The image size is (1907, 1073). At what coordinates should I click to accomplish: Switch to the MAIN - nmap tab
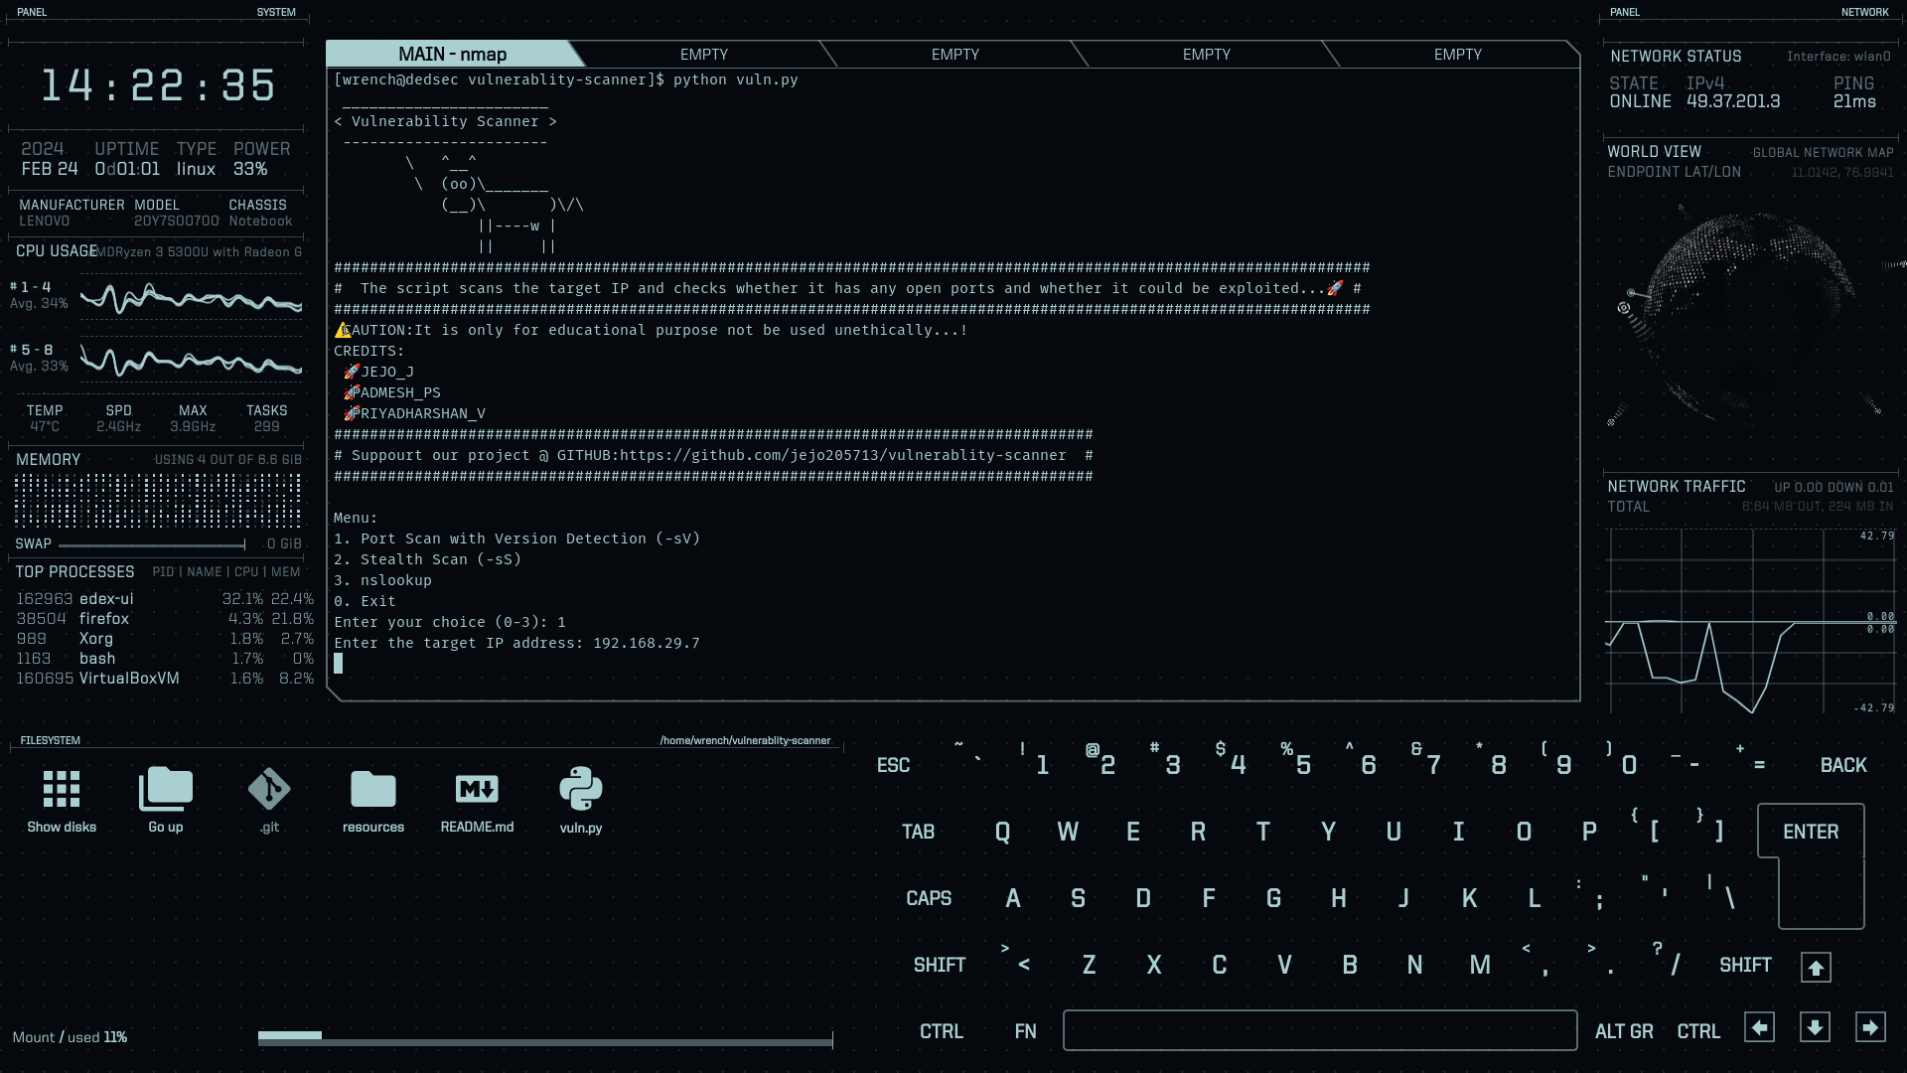452,55
